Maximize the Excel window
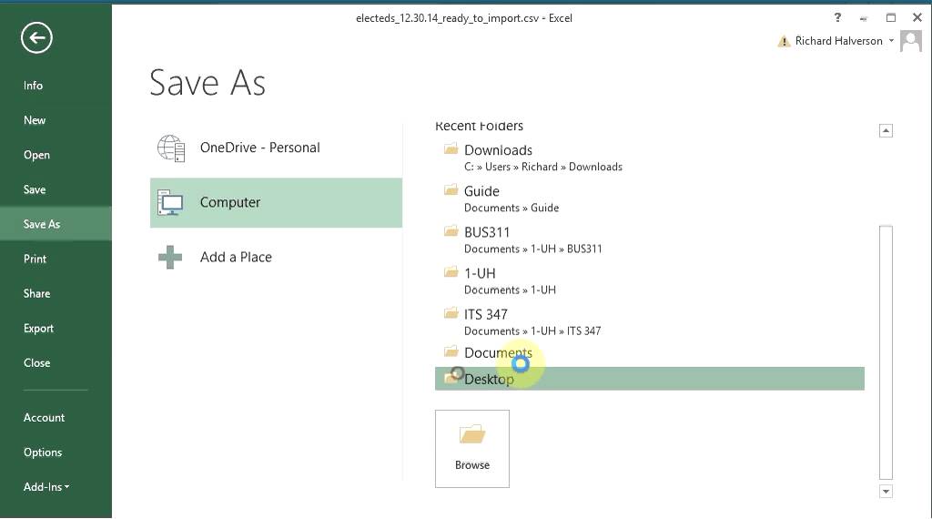The image size is (932, 519). point(890,18)
